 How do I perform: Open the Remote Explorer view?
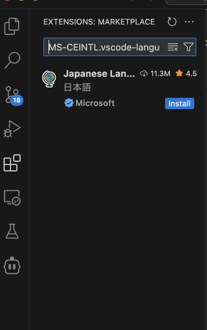click(x=12, y=197)
